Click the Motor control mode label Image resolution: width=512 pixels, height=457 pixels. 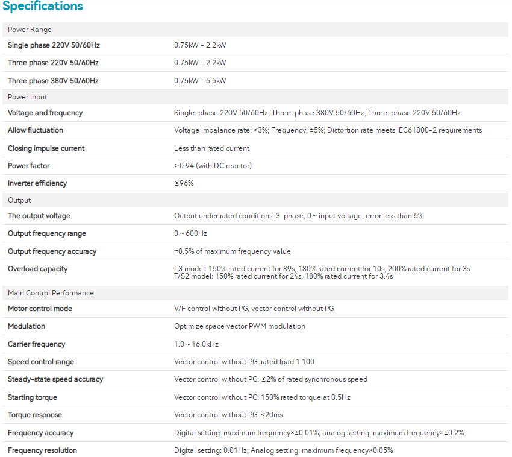[x=40, y=309]
